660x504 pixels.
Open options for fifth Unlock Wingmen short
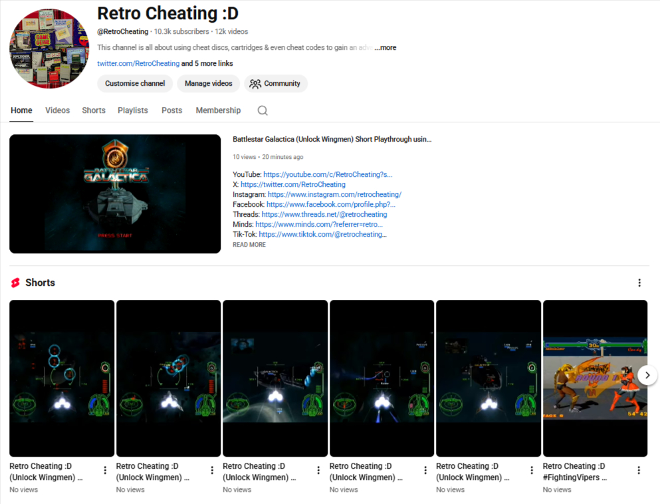click(x=532, y=470)
